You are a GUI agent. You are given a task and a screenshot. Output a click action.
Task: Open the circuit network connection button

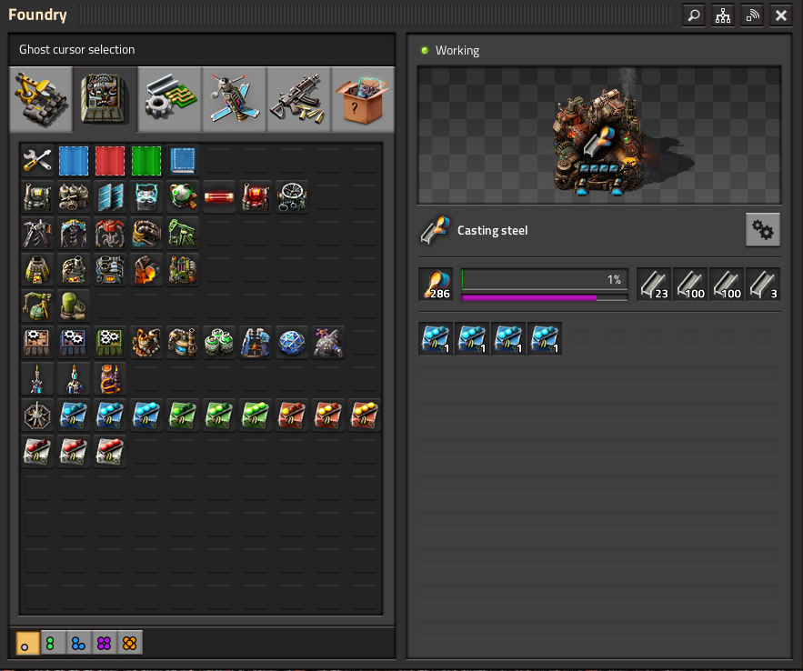[x=723, y=15]
